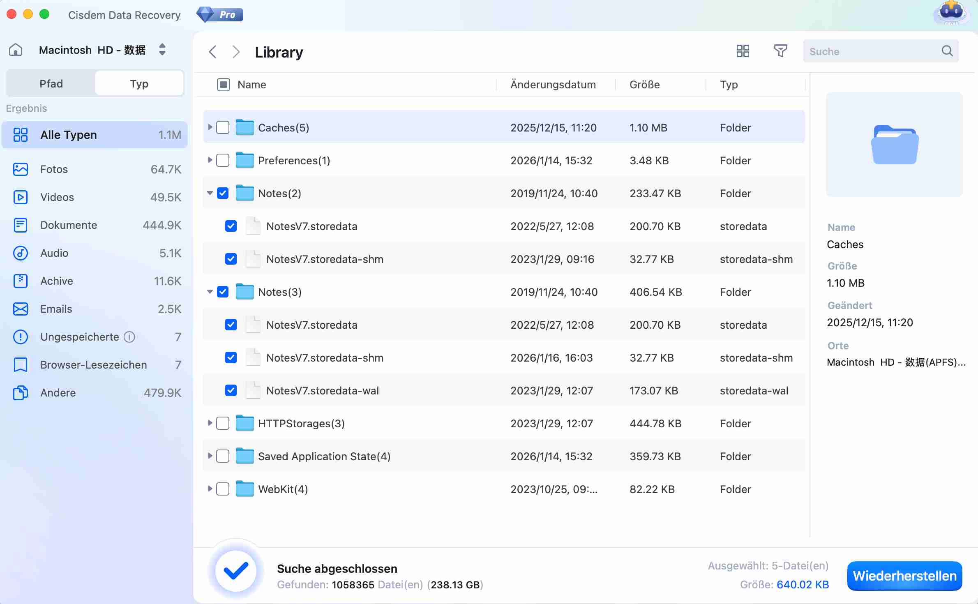
Task: Open Macintosh HD drive selector dropdown
Action: pos(162,50)
